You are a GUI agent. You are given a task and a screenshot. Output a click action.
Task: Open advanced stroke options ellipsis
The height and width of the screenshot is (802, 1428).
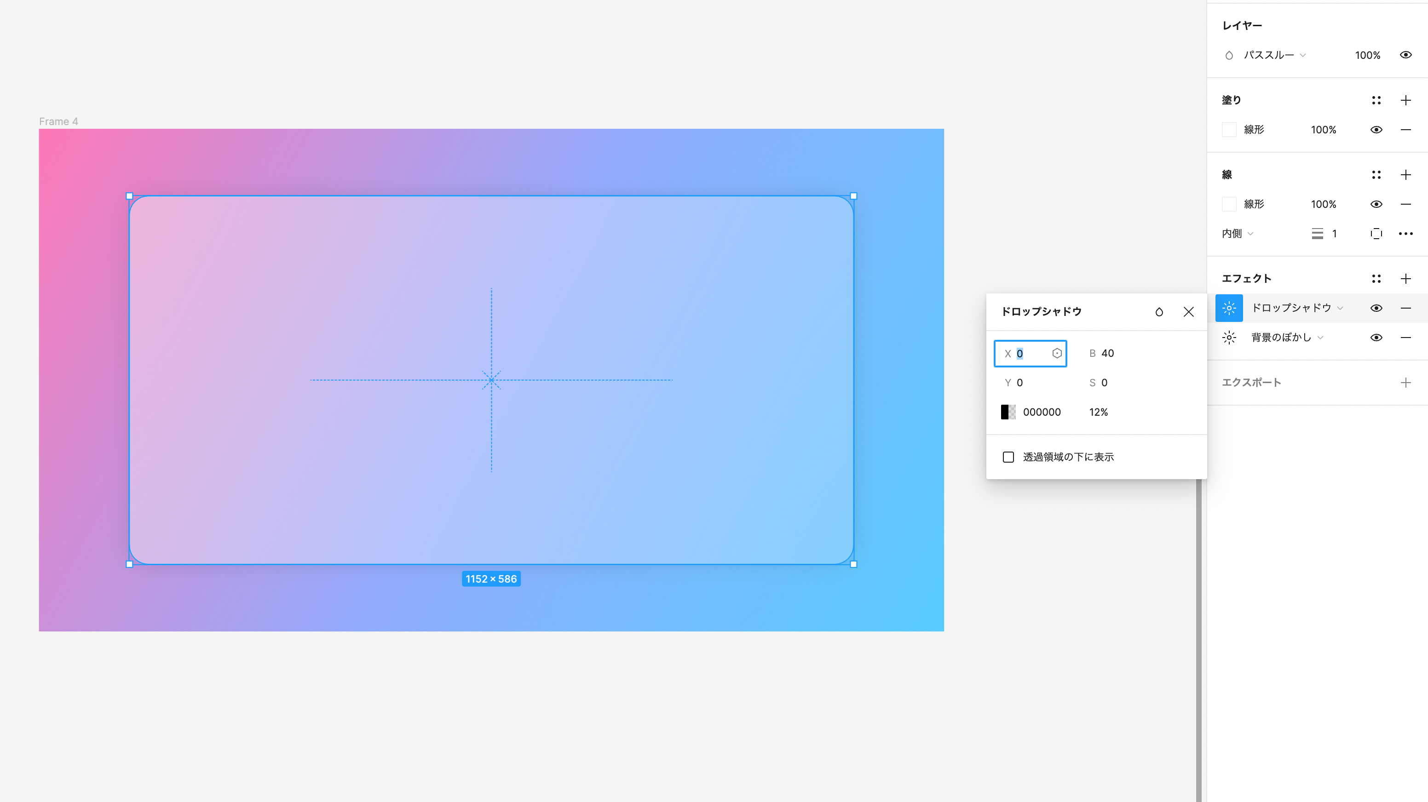[1405, 234]
